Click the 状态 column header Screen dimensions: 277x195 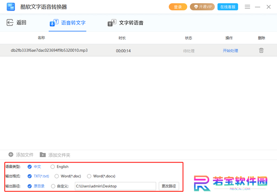tap(188, 38)
